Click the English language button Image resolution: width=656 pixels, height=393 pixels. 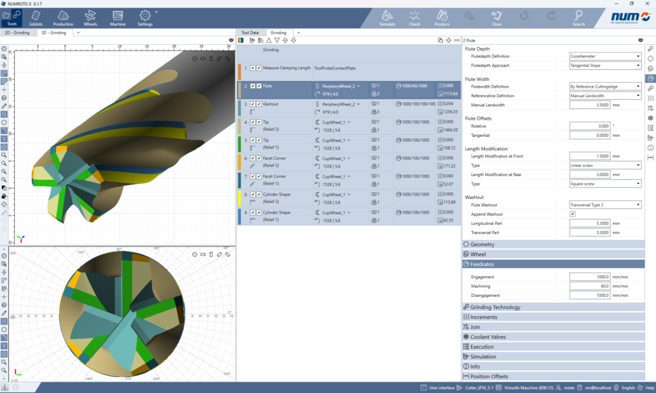coord(625,387)
